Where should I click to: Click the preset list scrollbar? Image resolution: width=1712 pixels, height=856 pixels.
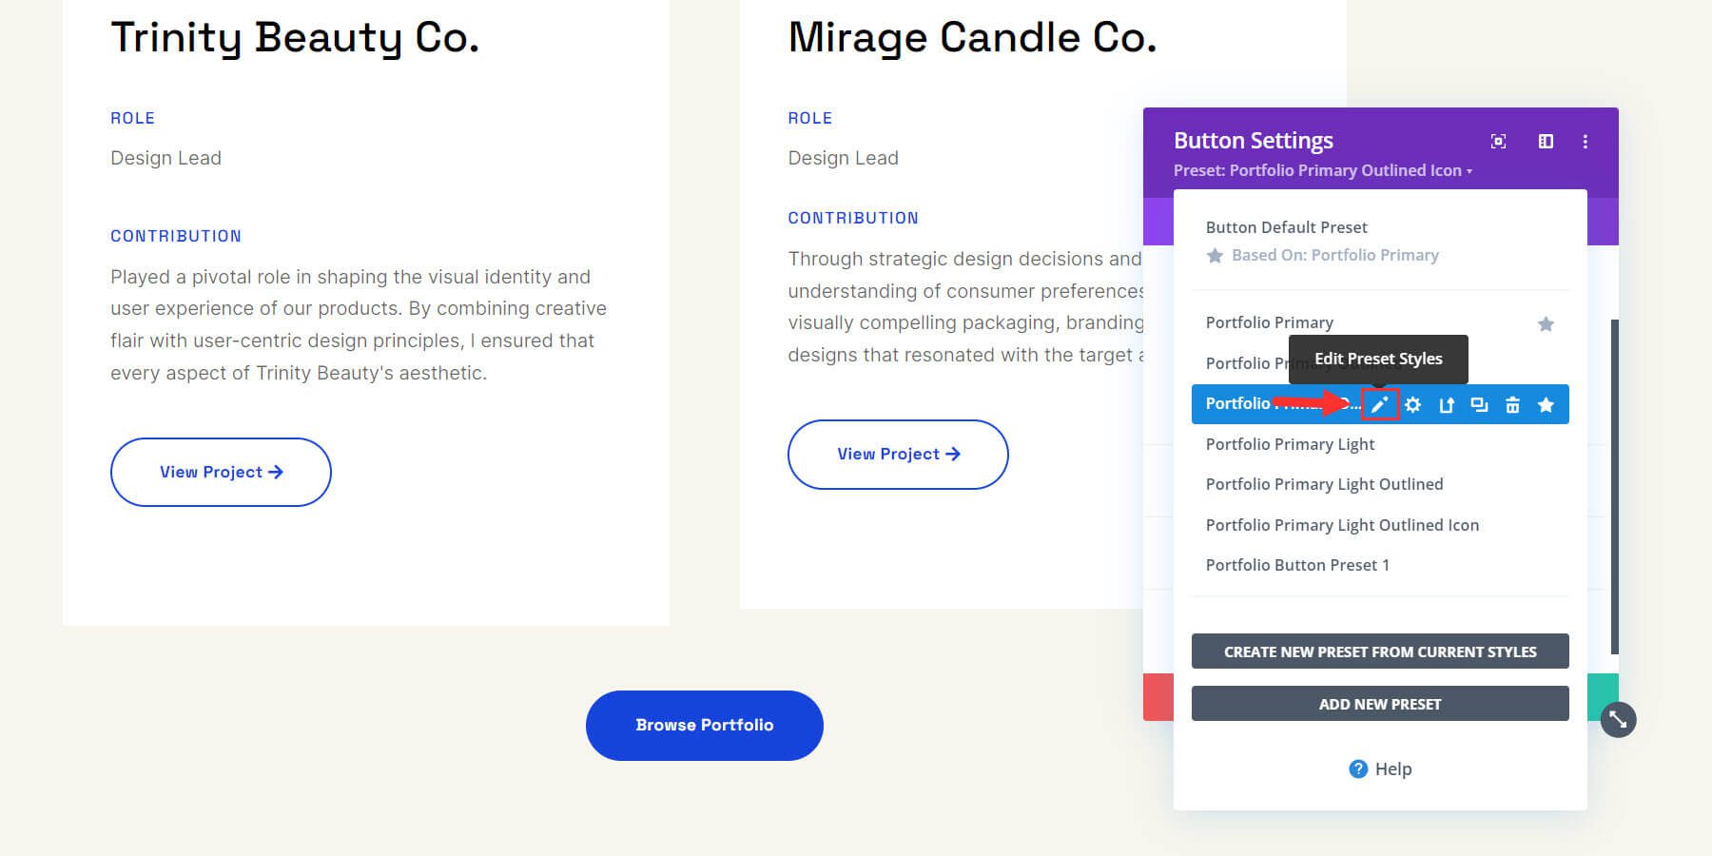[x=1614, y=485]
